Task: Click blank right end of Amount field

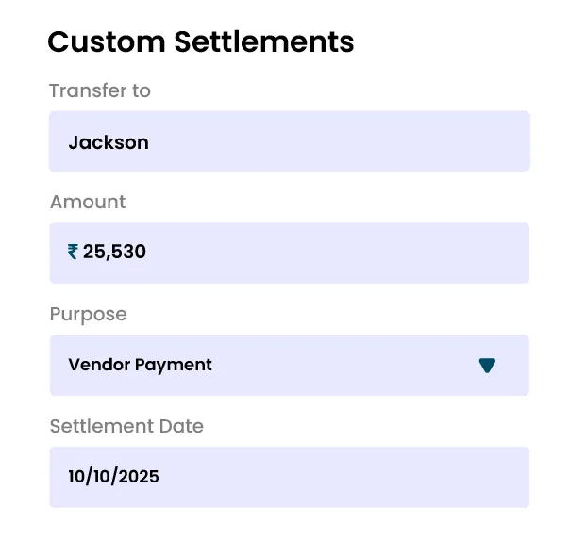Action: click(472, 253)
